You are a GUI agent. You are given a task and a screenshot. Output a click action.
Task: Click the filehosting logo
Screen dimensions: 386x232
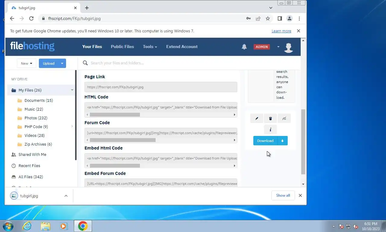pyautogui.click(x=32, y=46)
